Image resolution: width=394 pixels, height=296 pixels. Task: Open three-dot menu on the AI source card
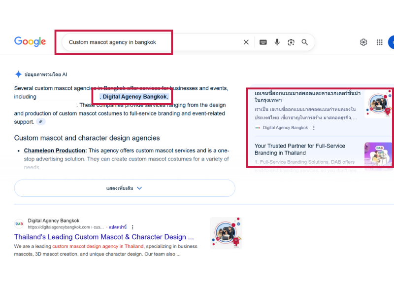(x=314, y=128)
